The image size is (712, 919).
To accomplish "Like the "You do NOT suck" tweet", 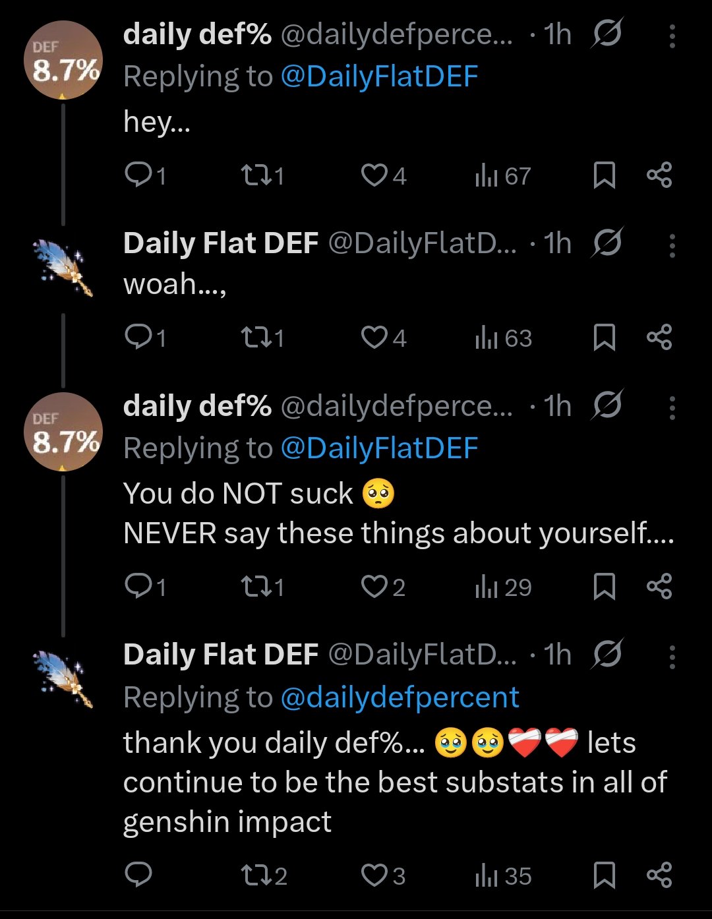I will (x=383, y=587).
